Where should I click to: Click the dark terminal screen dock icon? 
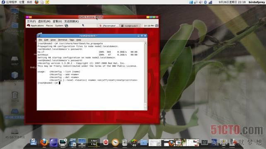[204, 142]
